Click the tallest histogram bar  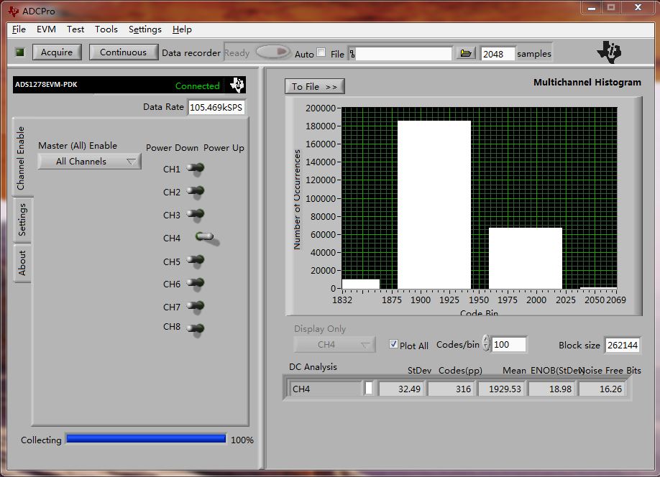434,205
